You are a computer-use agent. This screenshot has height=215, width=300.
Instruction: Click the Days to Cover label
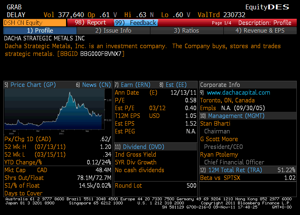point(23,193)
